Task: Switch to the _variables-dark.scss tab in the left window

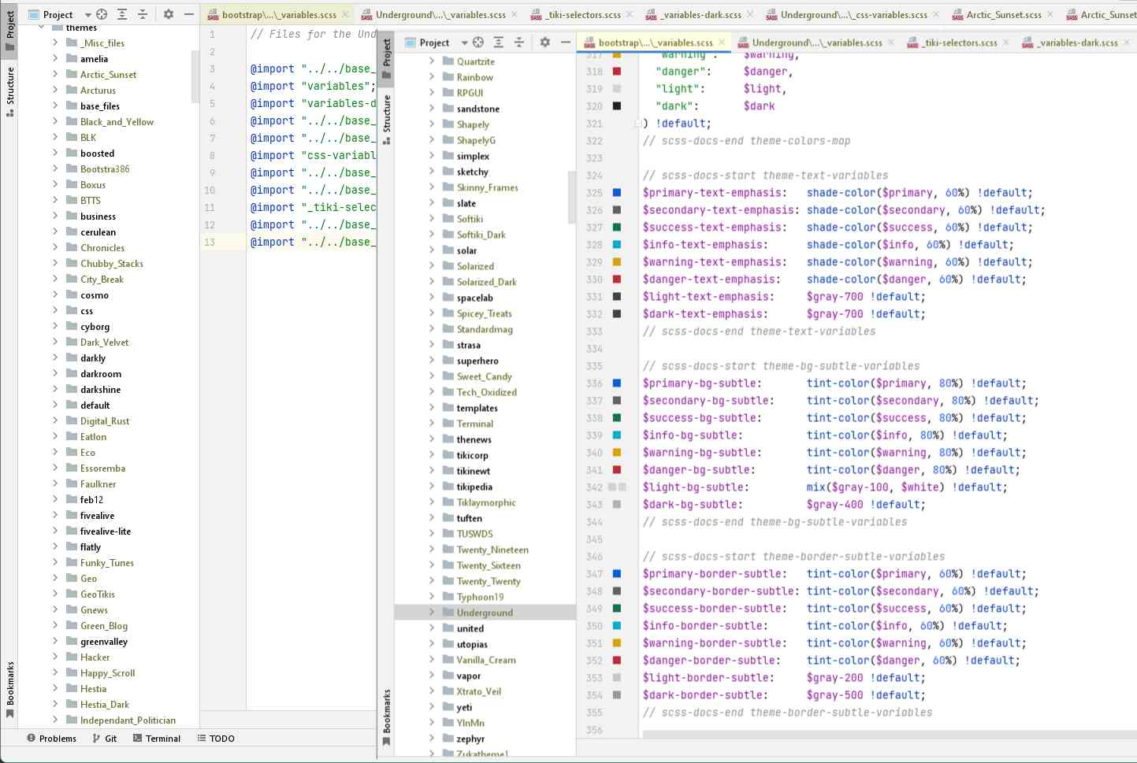Action: click(700, 15)
